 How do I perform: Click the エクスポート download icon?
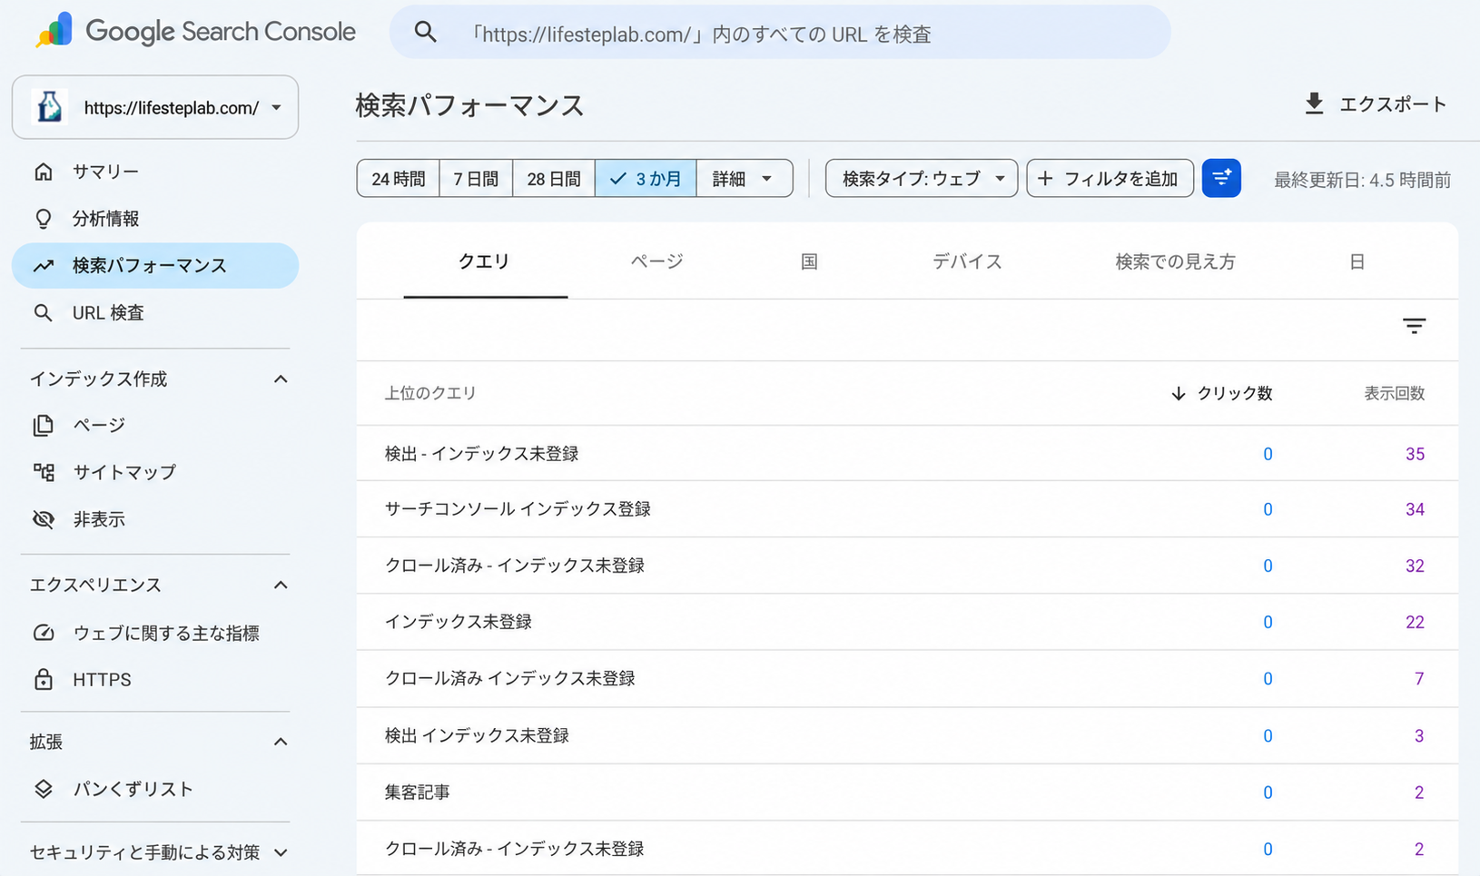[x=1314, y=104]
